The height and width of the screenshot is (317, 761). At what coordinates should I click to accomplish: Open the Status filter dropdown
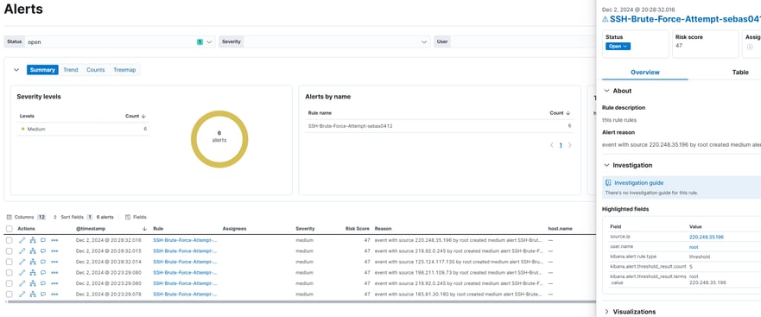coord(110,41)
